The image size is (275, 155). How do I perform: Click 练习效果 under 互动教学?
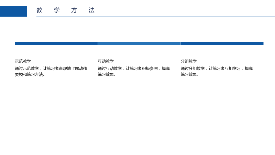[x=106, y=74]
